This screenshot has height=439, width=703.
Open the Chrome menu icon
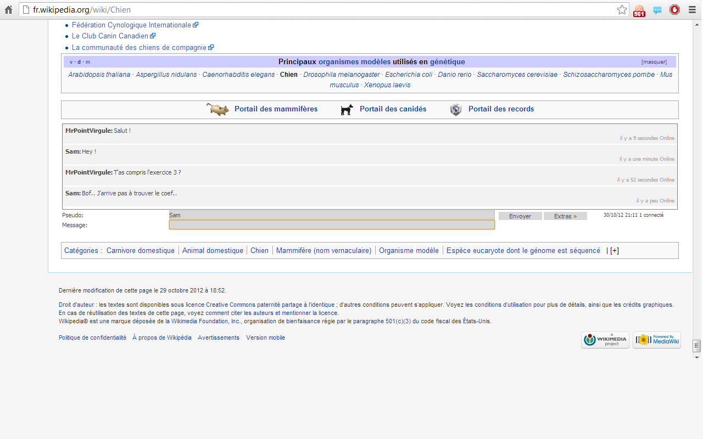692,10
